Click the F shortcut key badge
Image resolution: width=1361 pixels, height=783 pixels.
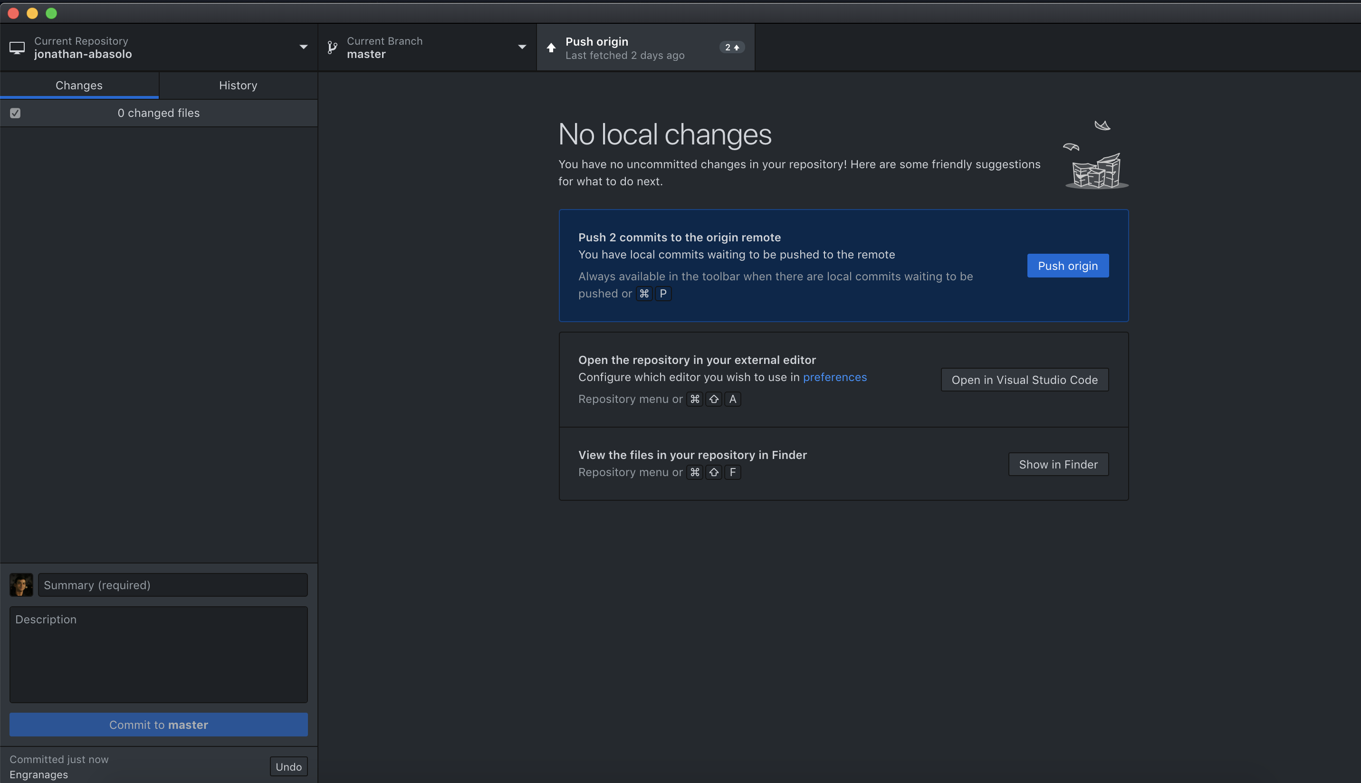(732, 472)
